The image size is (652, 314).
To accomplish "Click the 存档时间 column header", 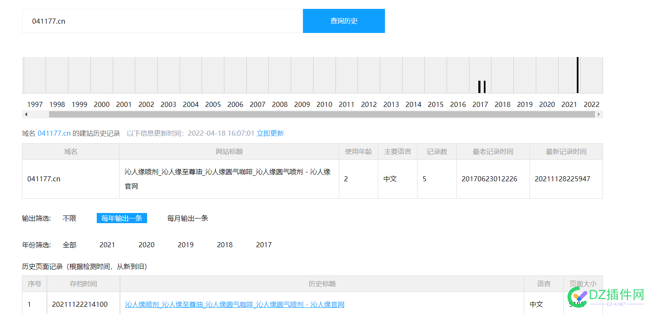I will click(x=83, y=284).
